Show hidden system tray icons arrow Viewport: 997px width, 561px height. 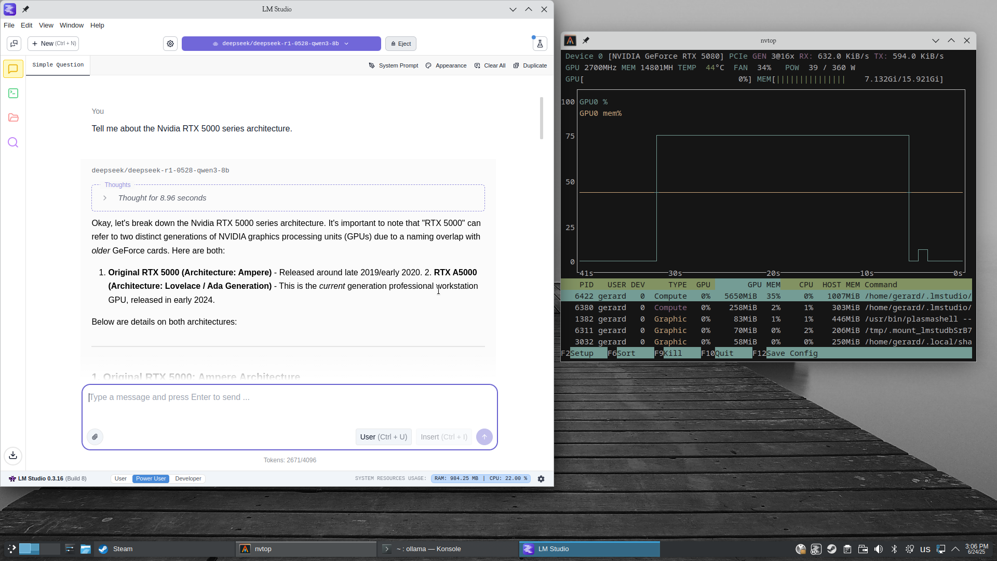point(955,549)
